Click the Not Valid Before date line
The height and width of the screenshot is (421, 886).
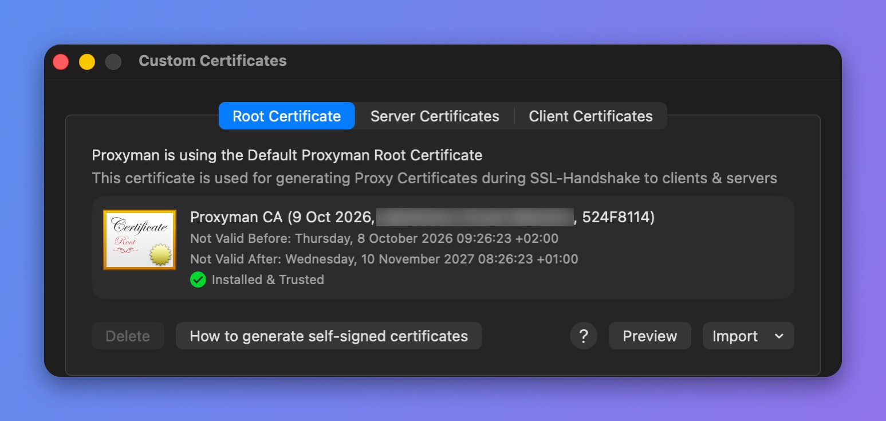click(x=374, y=238)
